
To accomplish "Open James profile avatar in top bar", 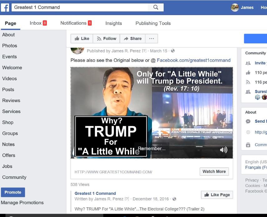I will pyautogui.click(x=235, y=7).
